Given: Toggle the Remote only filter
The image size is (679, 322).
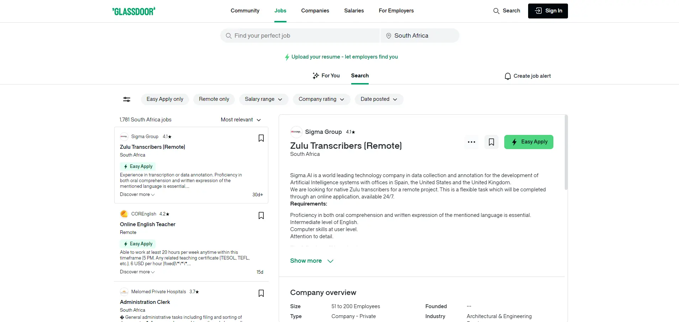Looking at the screenshot, I should pos(214,99).
